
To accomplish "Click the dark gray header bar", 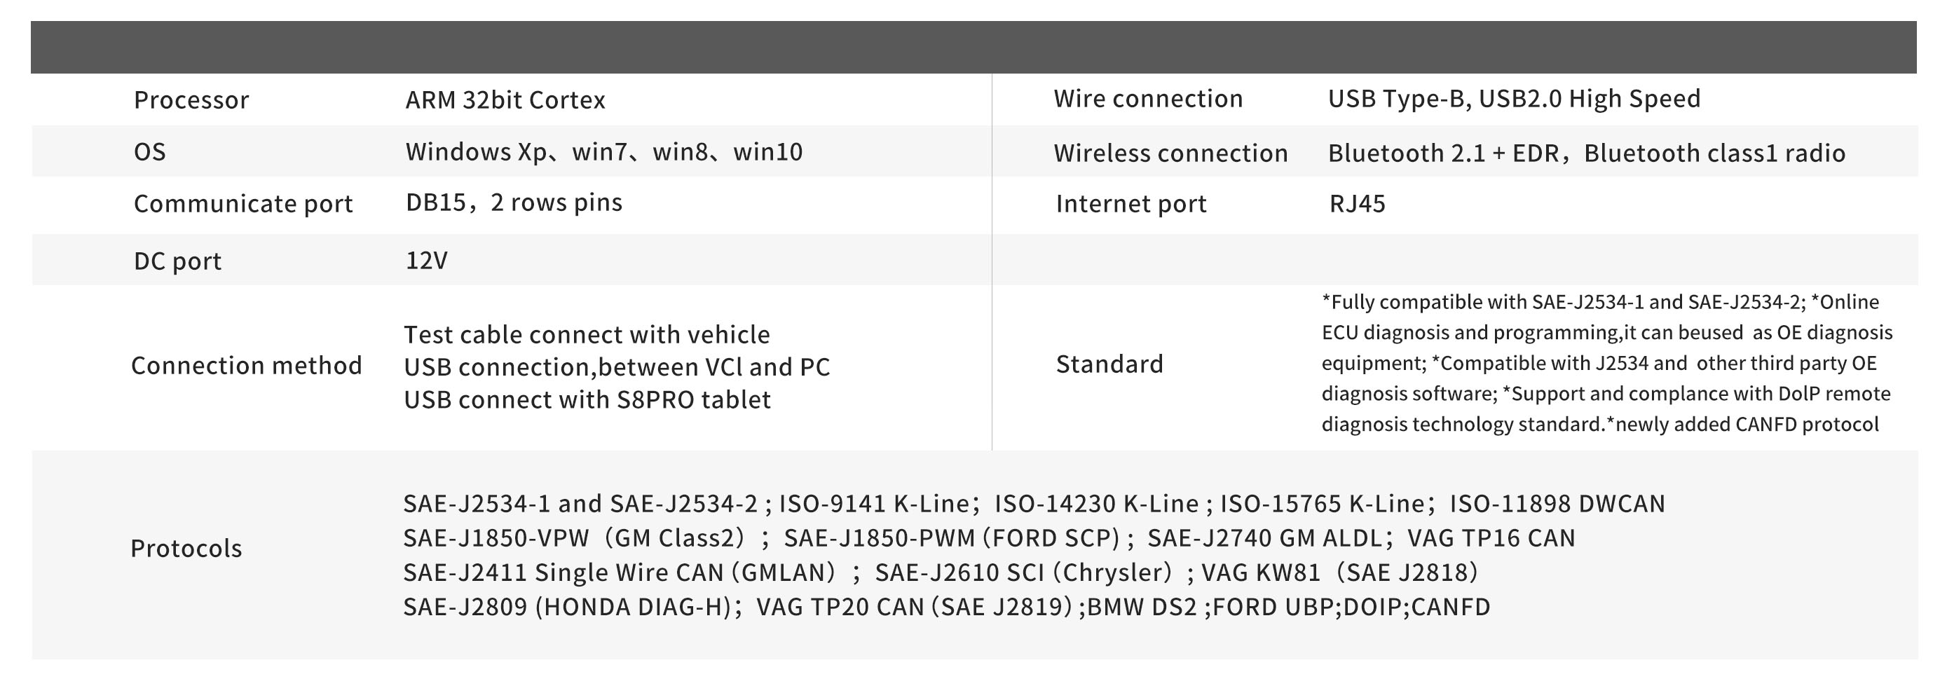I will (x=973, y=47).
